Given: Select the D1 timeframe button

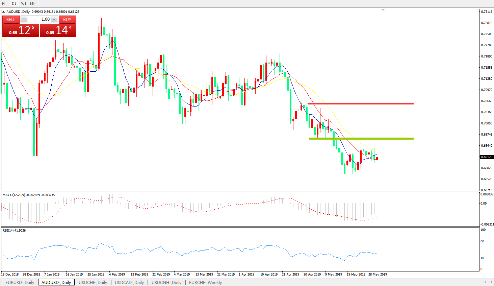Looking at the screenshot, I should pyautogui.click(x=14, y=4).
